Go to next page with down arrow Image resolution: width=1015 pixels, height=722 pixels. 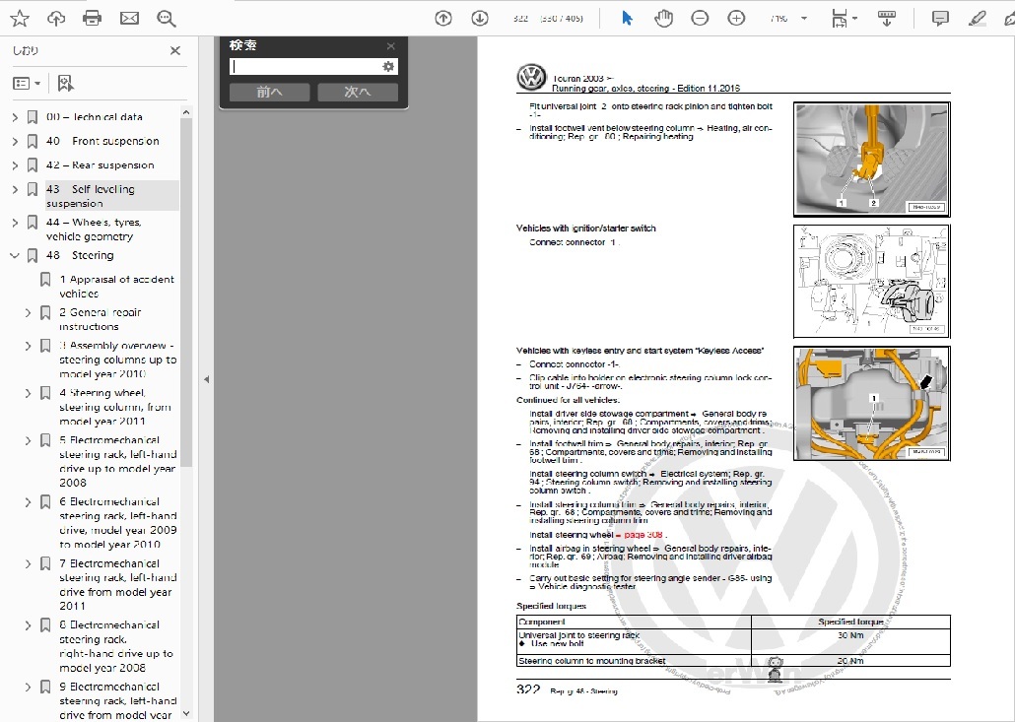[479, 19]
